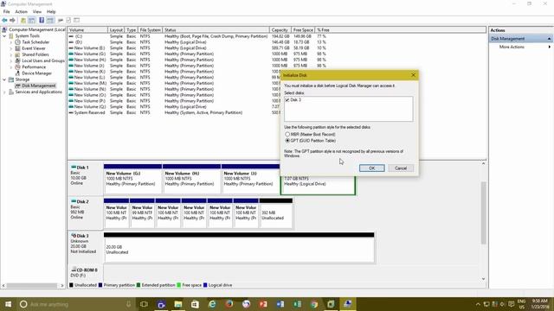The width and height of the screenshot is (554, 311).
Task: Toggle the Disk 3 checkbox
Action: (287, 100)
